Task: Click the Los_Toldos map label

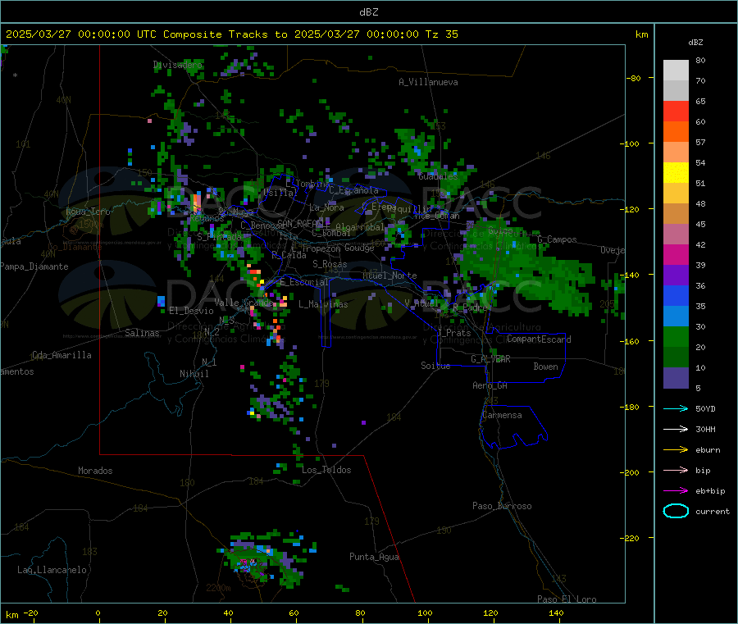Action: tap(326, 470)
